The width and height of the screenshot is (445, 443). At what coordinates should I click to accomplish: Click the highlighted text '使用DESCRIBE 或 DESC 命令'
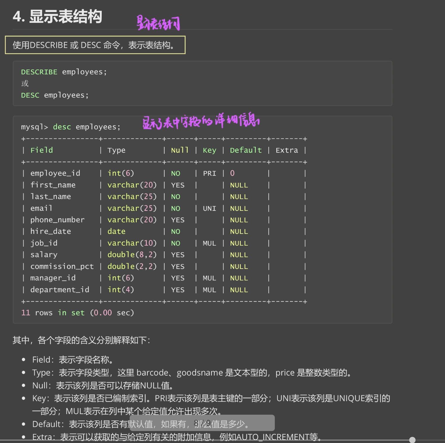(x=66, y=45)
